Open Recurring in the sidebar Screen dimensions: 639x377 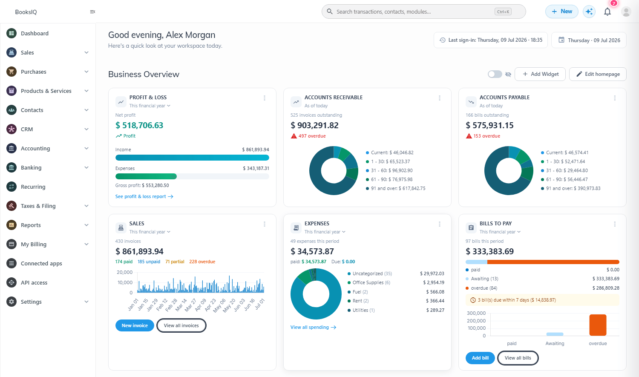click(48, 187)
